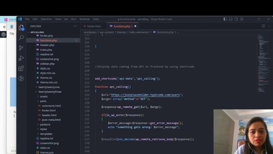273x154 pixels.
Task: Click themes in the breadcrumb path
Action: tap(121, 33)
